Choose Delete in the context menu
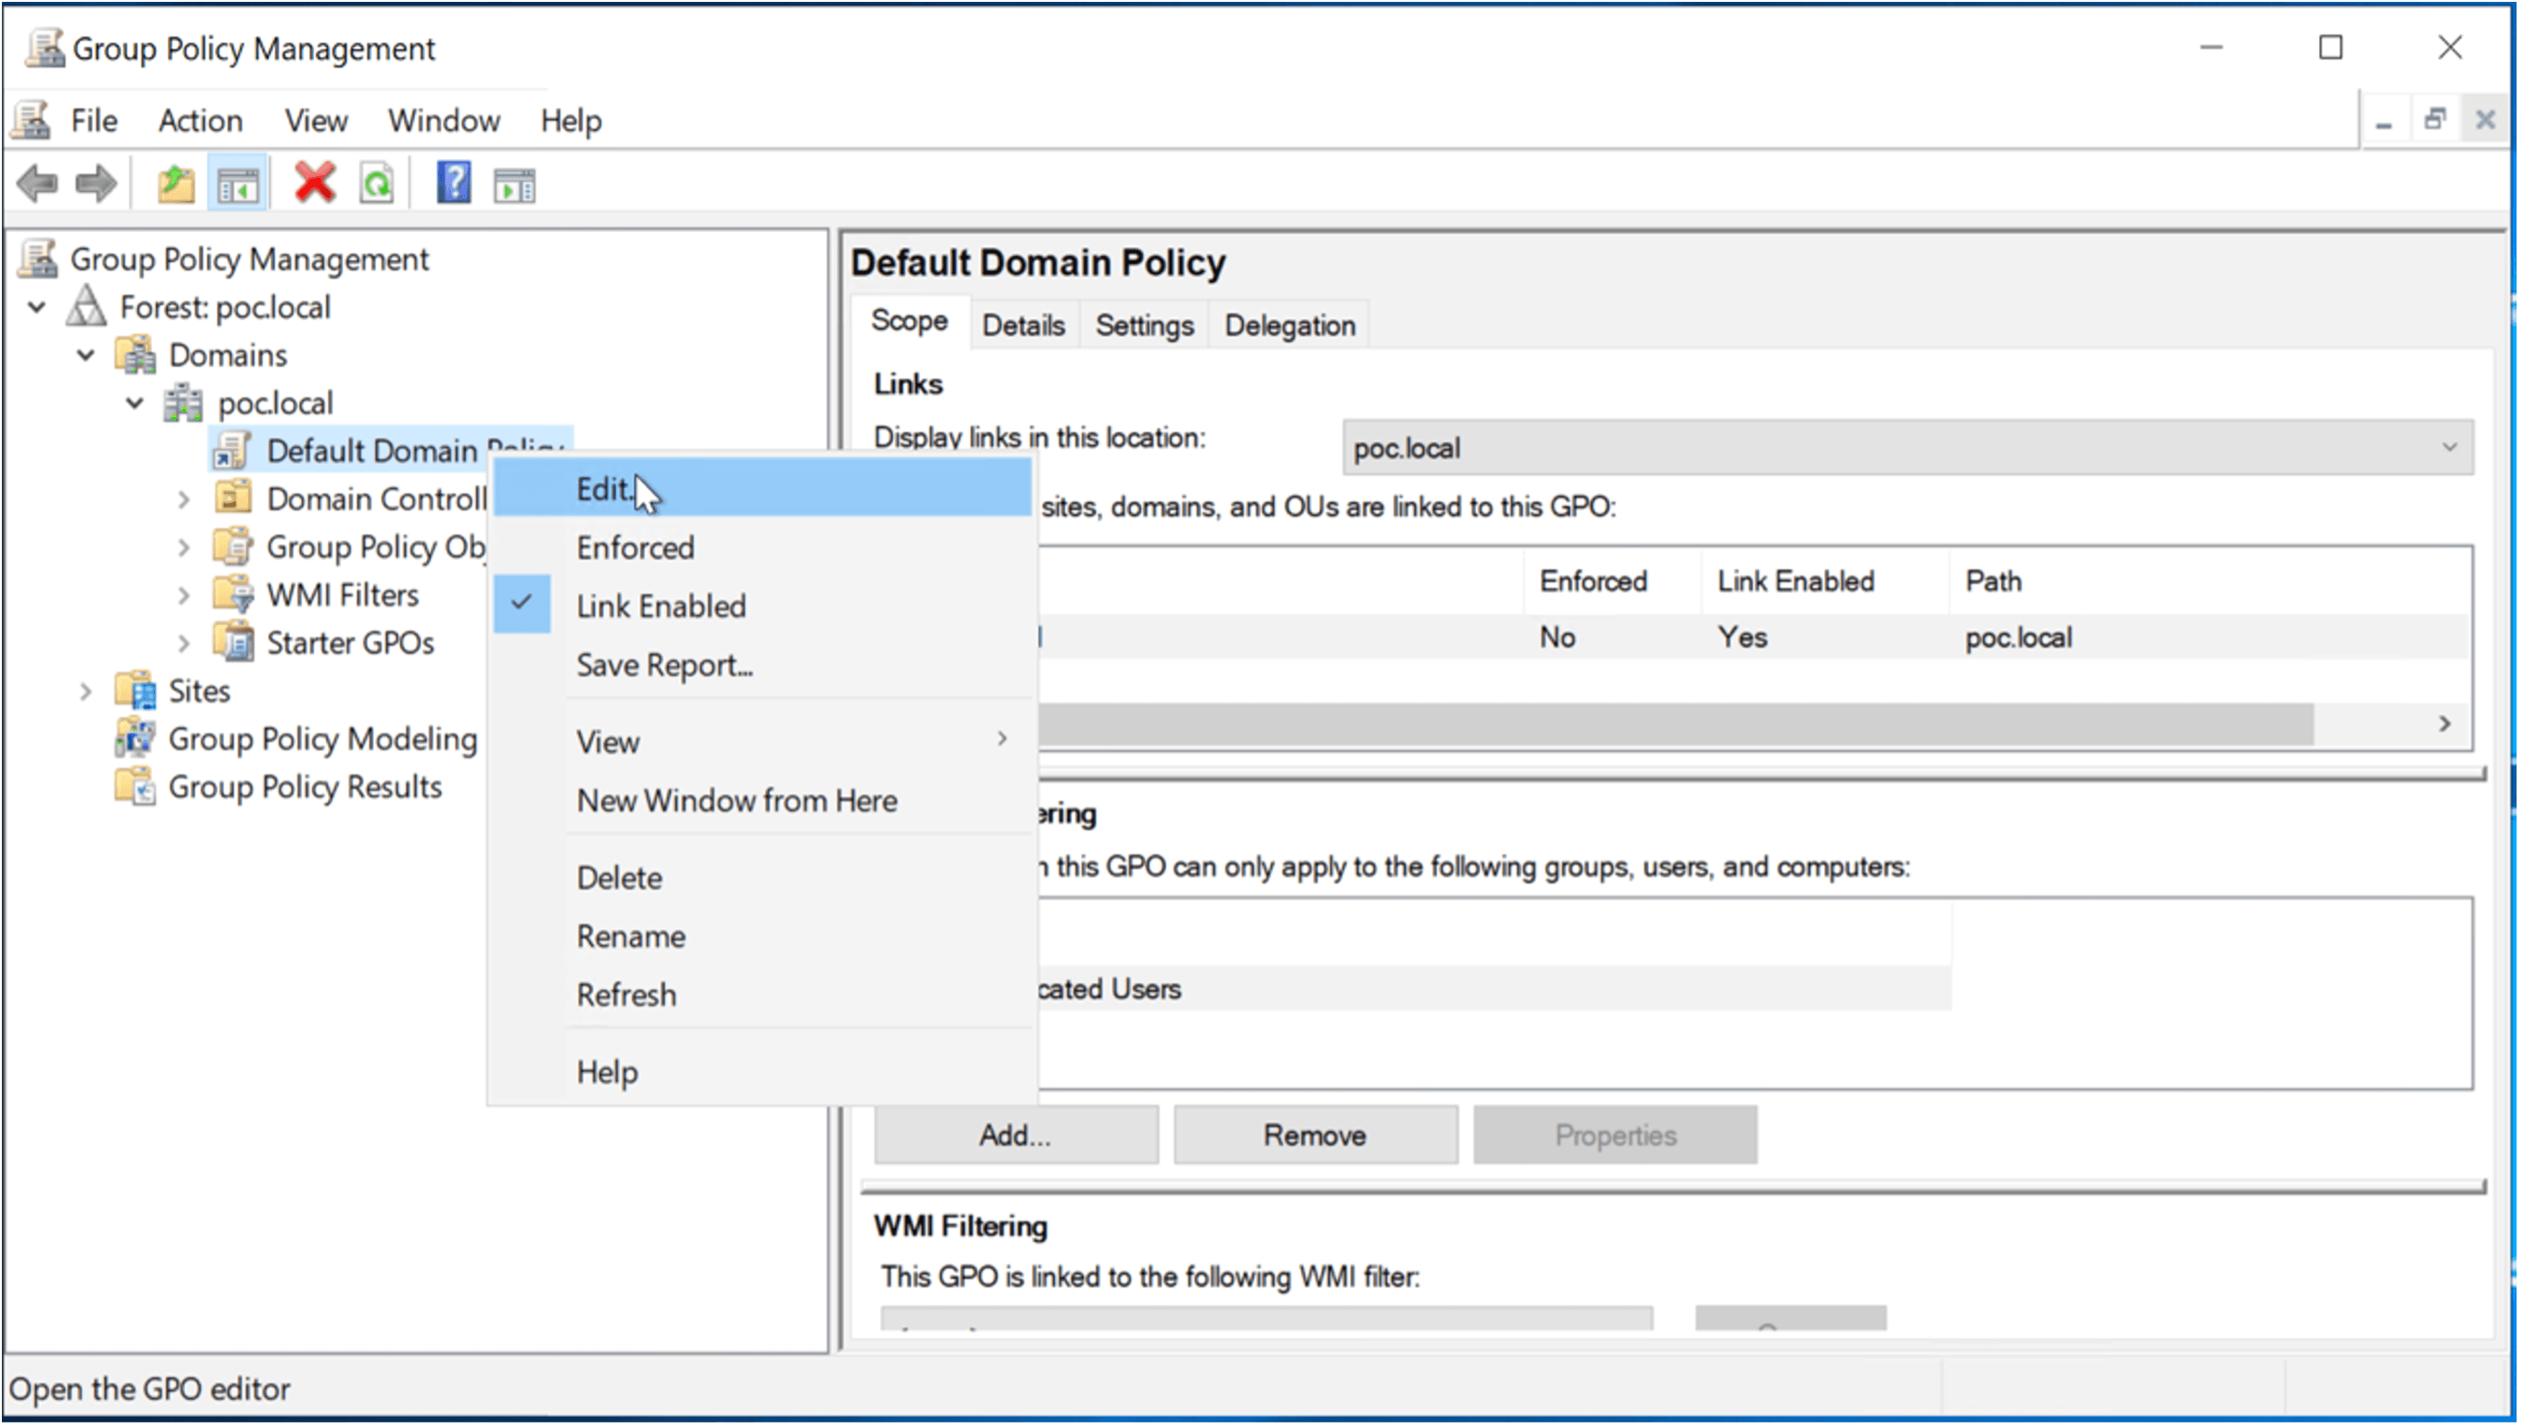The height and width of the screenshot is (1428, 2523). 762,877
